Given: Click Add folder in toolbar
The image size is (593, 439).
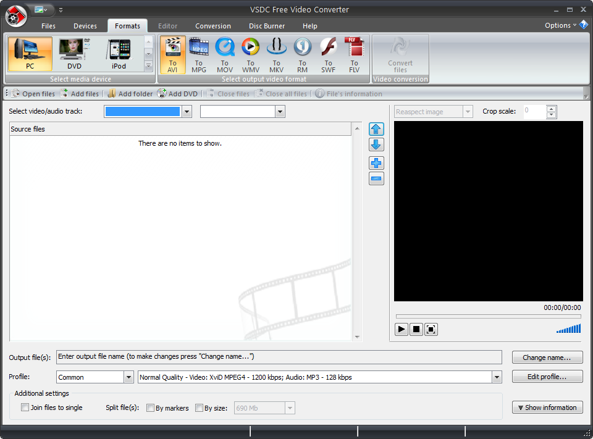Looking at the screenshot, I should click(x=130, y=94).
